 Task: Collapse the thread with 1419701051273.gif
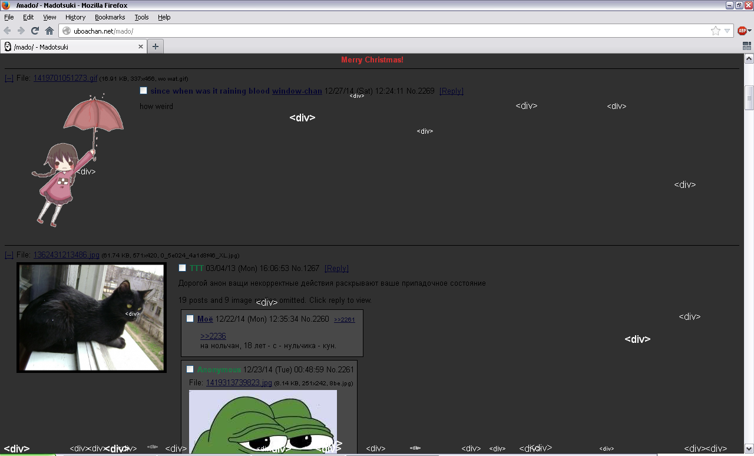(9, 78)
